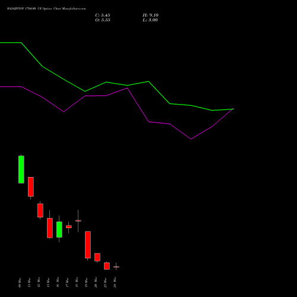This screenshot has width=297, height=297.
Task: Select the 11 Mar date label
Action: coord(29,283)
